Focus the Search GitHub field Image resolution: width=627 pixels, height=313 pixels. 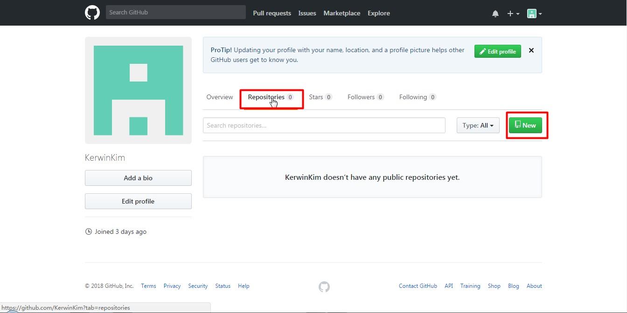(176, 13)
